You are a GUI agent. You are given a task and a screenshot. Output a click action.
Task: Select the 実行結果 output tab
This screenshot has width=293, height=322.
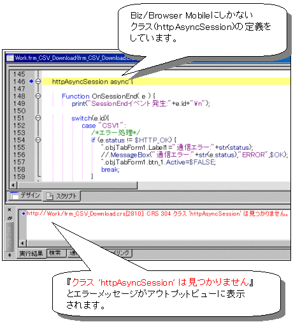click(31, 254)
